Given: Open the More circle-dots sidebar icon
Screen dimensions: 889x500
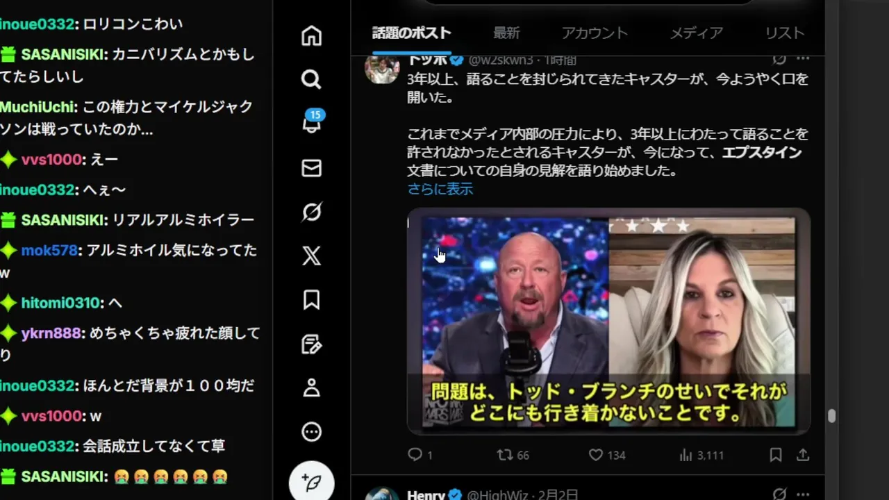Looking at the screenshot, I should tap(311, 432).
